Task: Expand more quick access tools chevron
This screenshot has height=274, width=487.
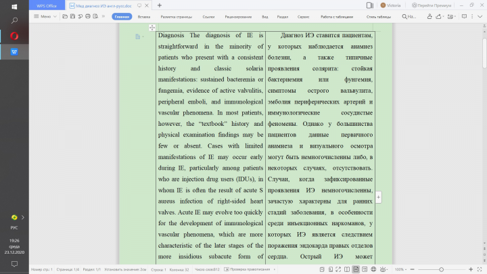Action: (x=103, y=16)
